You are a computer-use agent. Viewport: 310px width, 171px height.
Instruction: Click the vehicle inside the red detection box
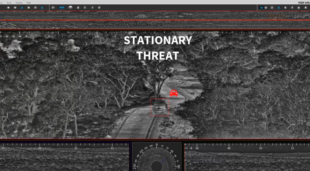point(160,107)
